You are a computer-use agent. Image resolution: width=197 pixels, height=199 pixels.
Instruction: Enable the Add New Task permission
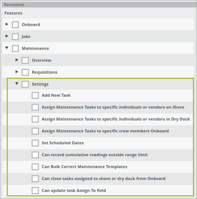(35, 95)
